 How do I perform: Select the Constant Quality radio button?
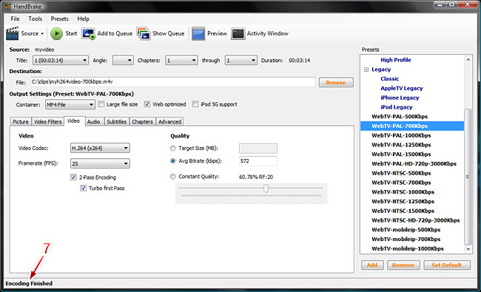[173, 177]
